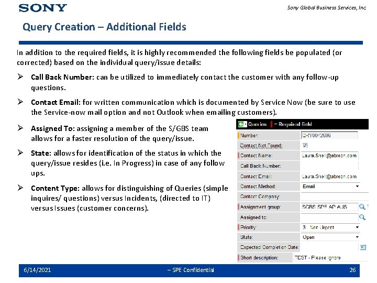Screen dimensions: 377x283
Task: Expand the Priority dropdown
Action: click(357, 227)
